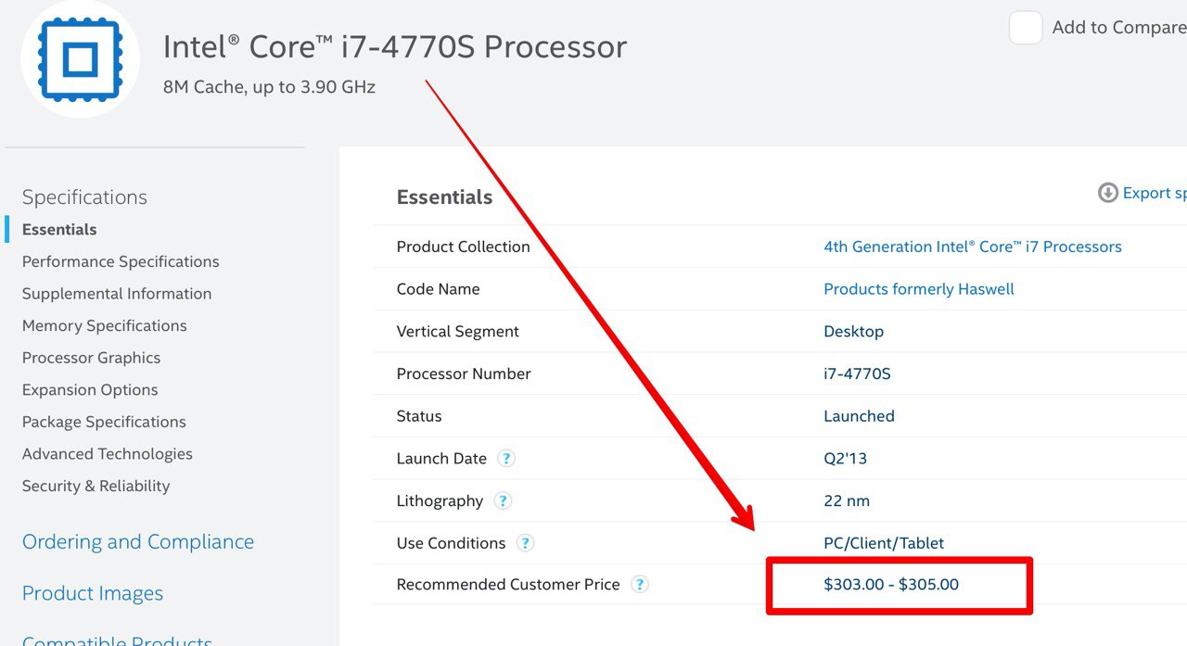Open the Supplemental Information section
This screenshot has height=646, width=1187.
pyautogui.click(x=117, y=294)
